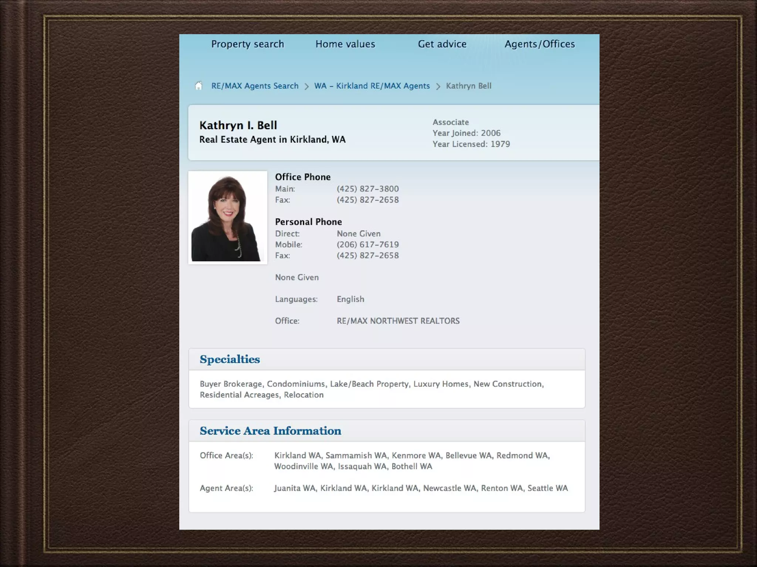This screenshot has width=757, height=567.
Task: Click the home icon in breadcrumb
Action: [198, 86]
